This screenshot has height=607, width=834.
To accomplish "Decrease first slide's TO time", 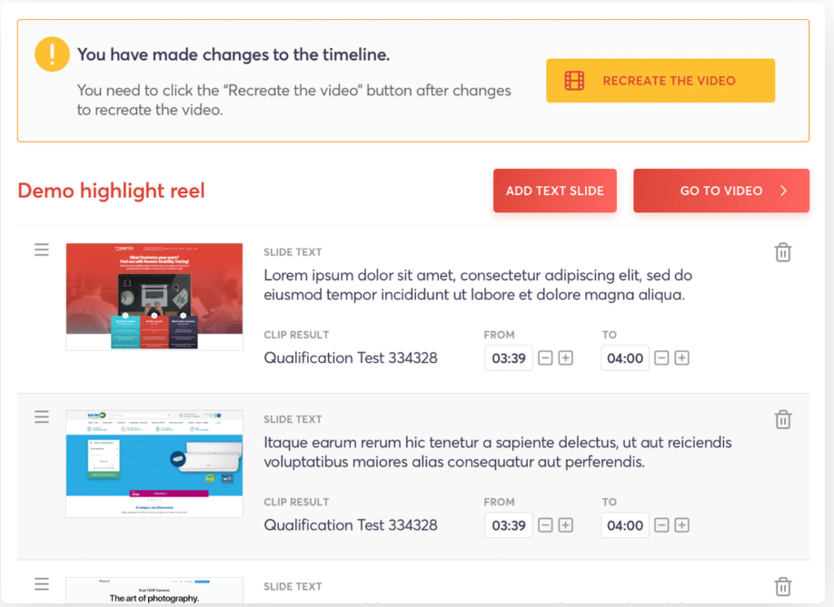I will coord(661,357).
